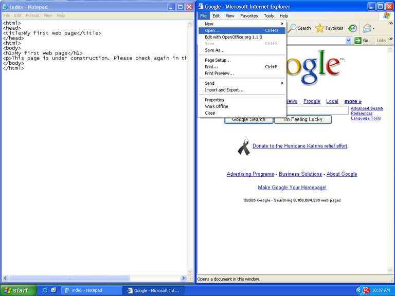Choose Close in the File menu
Screen dimensions: 395x296
242,113
